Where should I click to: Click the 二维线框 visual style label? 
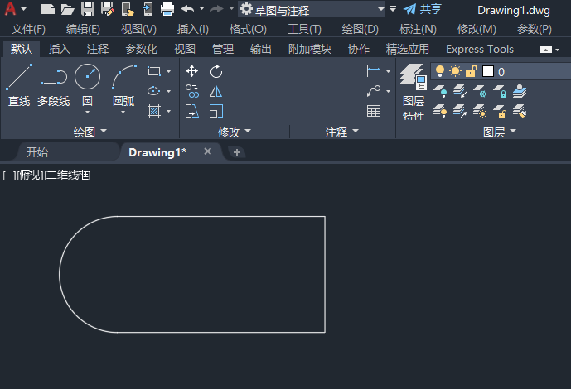67,175
